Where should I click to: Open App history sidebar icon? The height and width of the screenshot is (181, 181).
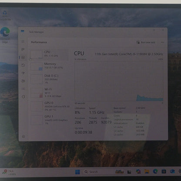click(x=23, y=65)
